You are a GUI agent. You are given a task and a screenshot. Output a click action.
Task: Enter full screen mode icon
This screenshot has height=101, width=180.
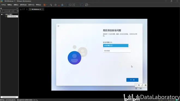click(74, 5)
